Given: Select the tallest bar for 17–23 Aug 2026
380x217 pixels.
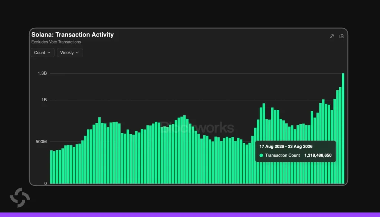Looking at the screenshot, I should [x=343, y=128].
